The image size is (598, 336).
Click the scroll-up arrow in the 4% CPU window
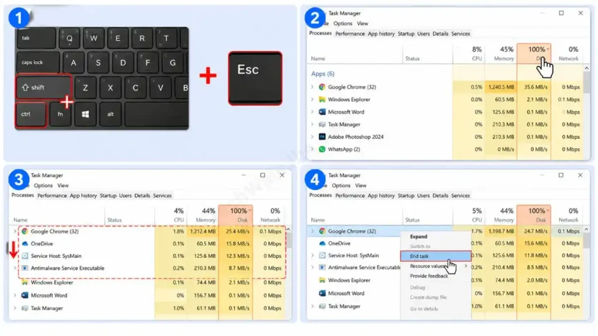(x=288, y=229)
